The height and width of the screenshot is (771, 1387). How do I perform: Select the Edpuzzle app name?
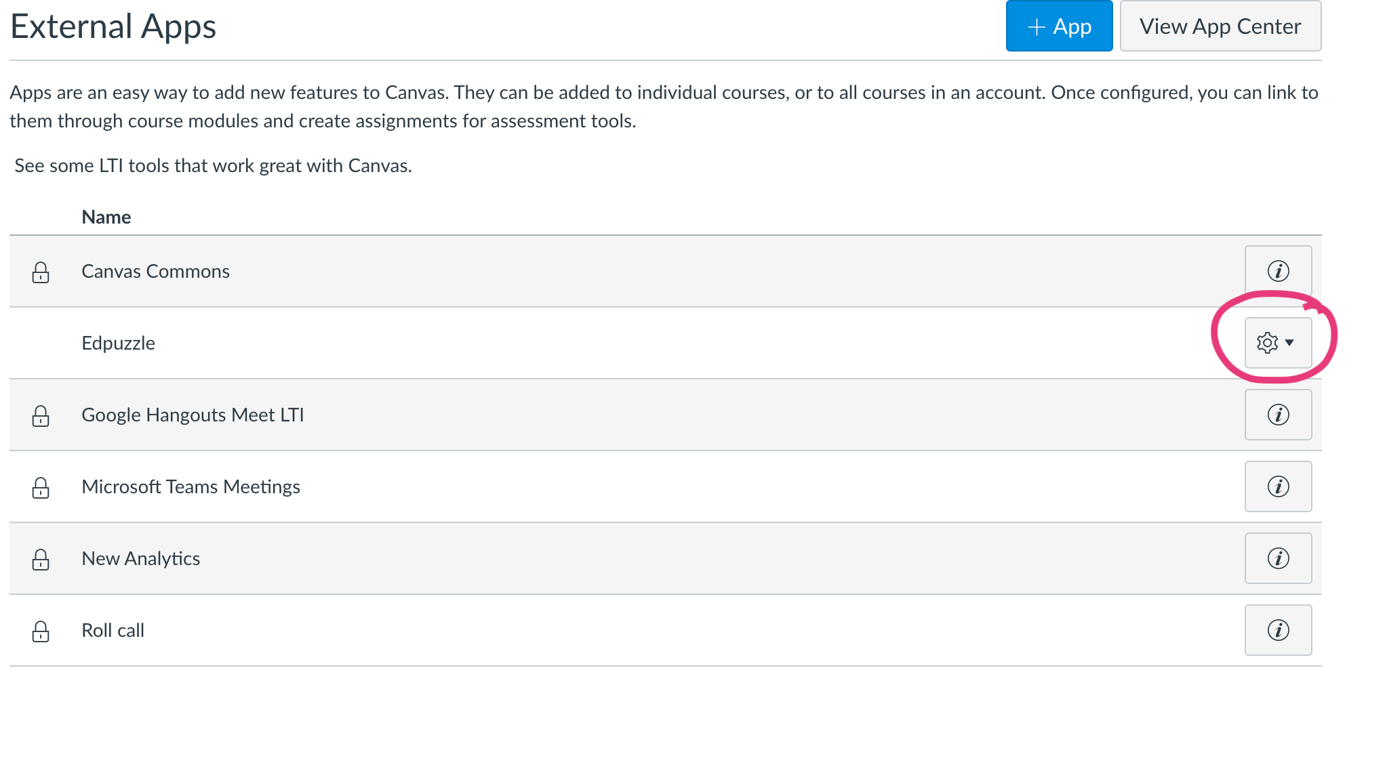point(118,343)
